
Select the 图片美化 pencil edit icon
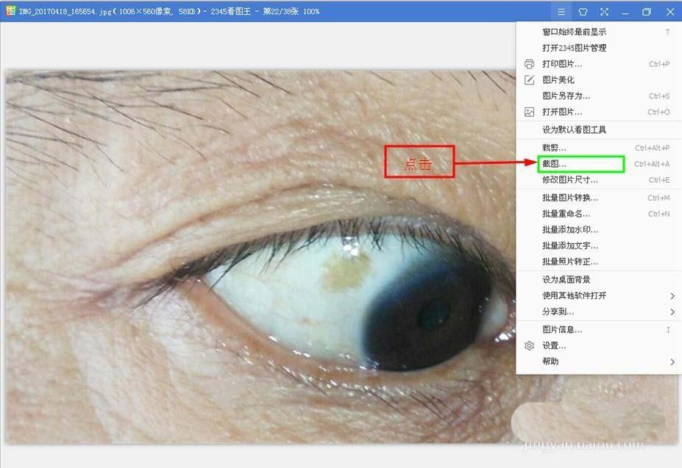point(529,79)
